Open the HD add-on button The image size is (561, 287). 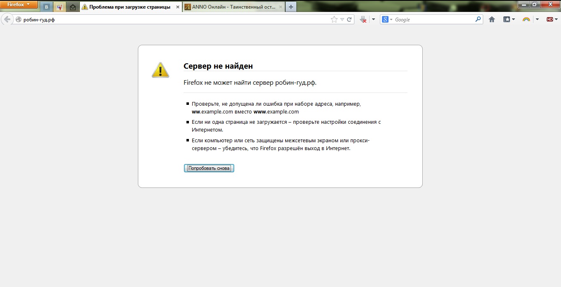552,19
